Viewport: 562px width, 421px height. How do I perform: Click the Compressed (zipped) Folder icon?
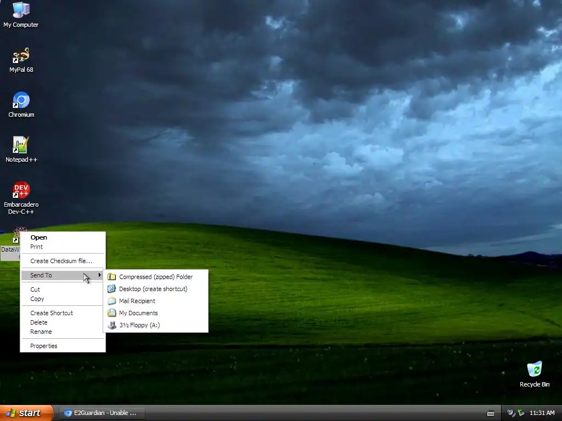pyautogui.click(x=112, y=277)
